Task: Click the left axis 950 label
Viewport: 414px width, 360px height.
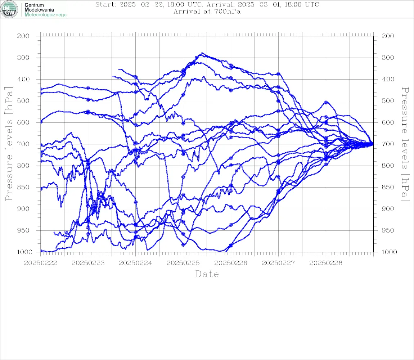Action: [x=23, y=230]
